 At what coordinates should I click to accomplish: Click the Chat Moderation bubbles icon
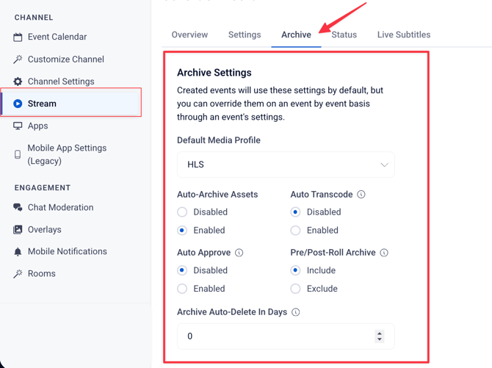pos(18,207)
